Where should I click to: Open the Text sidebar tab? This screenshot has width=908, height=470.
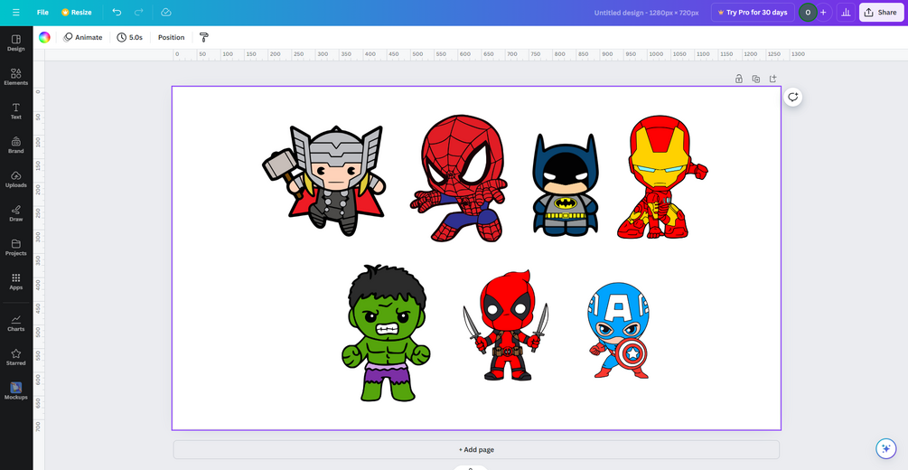(16, 111)
